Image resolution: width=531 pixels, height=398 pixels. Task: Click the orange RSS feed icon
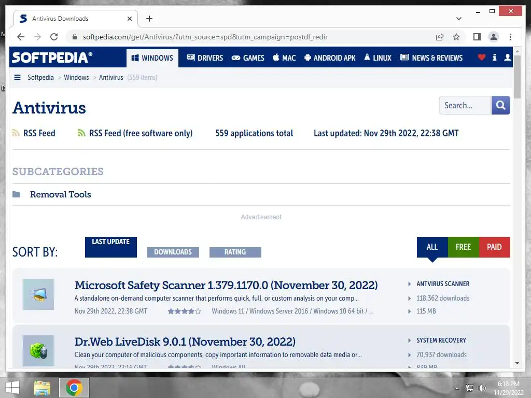[16, 133]
